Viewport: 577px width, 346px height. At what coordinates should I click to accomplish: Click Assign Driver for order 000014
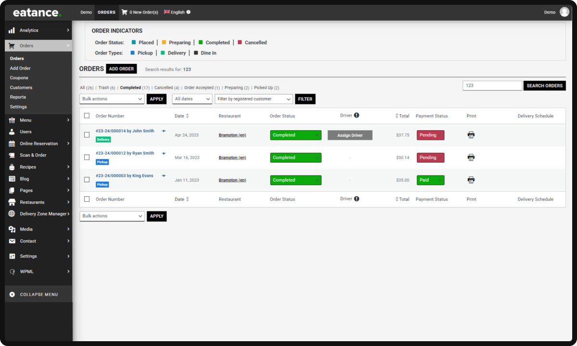tap(350, 136)
